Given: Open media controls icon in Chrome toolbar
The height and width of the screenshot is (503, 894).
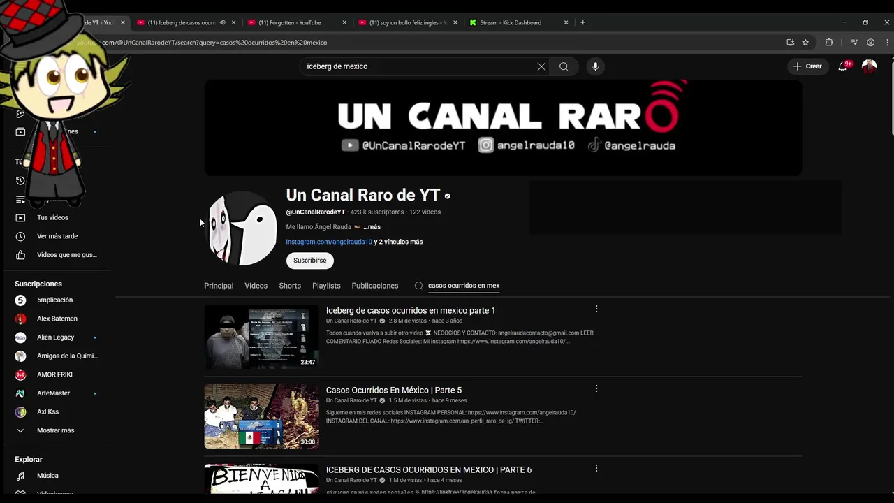Looking at the screenshot, I should pyautogui.click(x=853, y=43).
